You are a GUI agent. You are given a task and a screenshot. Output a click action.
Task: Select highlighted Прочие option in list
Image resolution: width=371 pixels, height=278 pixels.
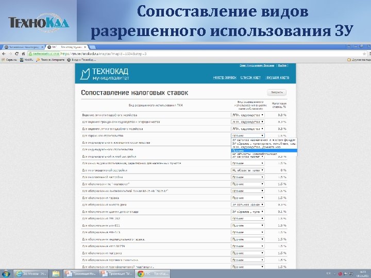264,150
